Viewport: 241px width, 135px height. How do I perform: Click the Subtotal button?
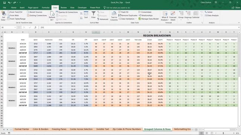196,15
